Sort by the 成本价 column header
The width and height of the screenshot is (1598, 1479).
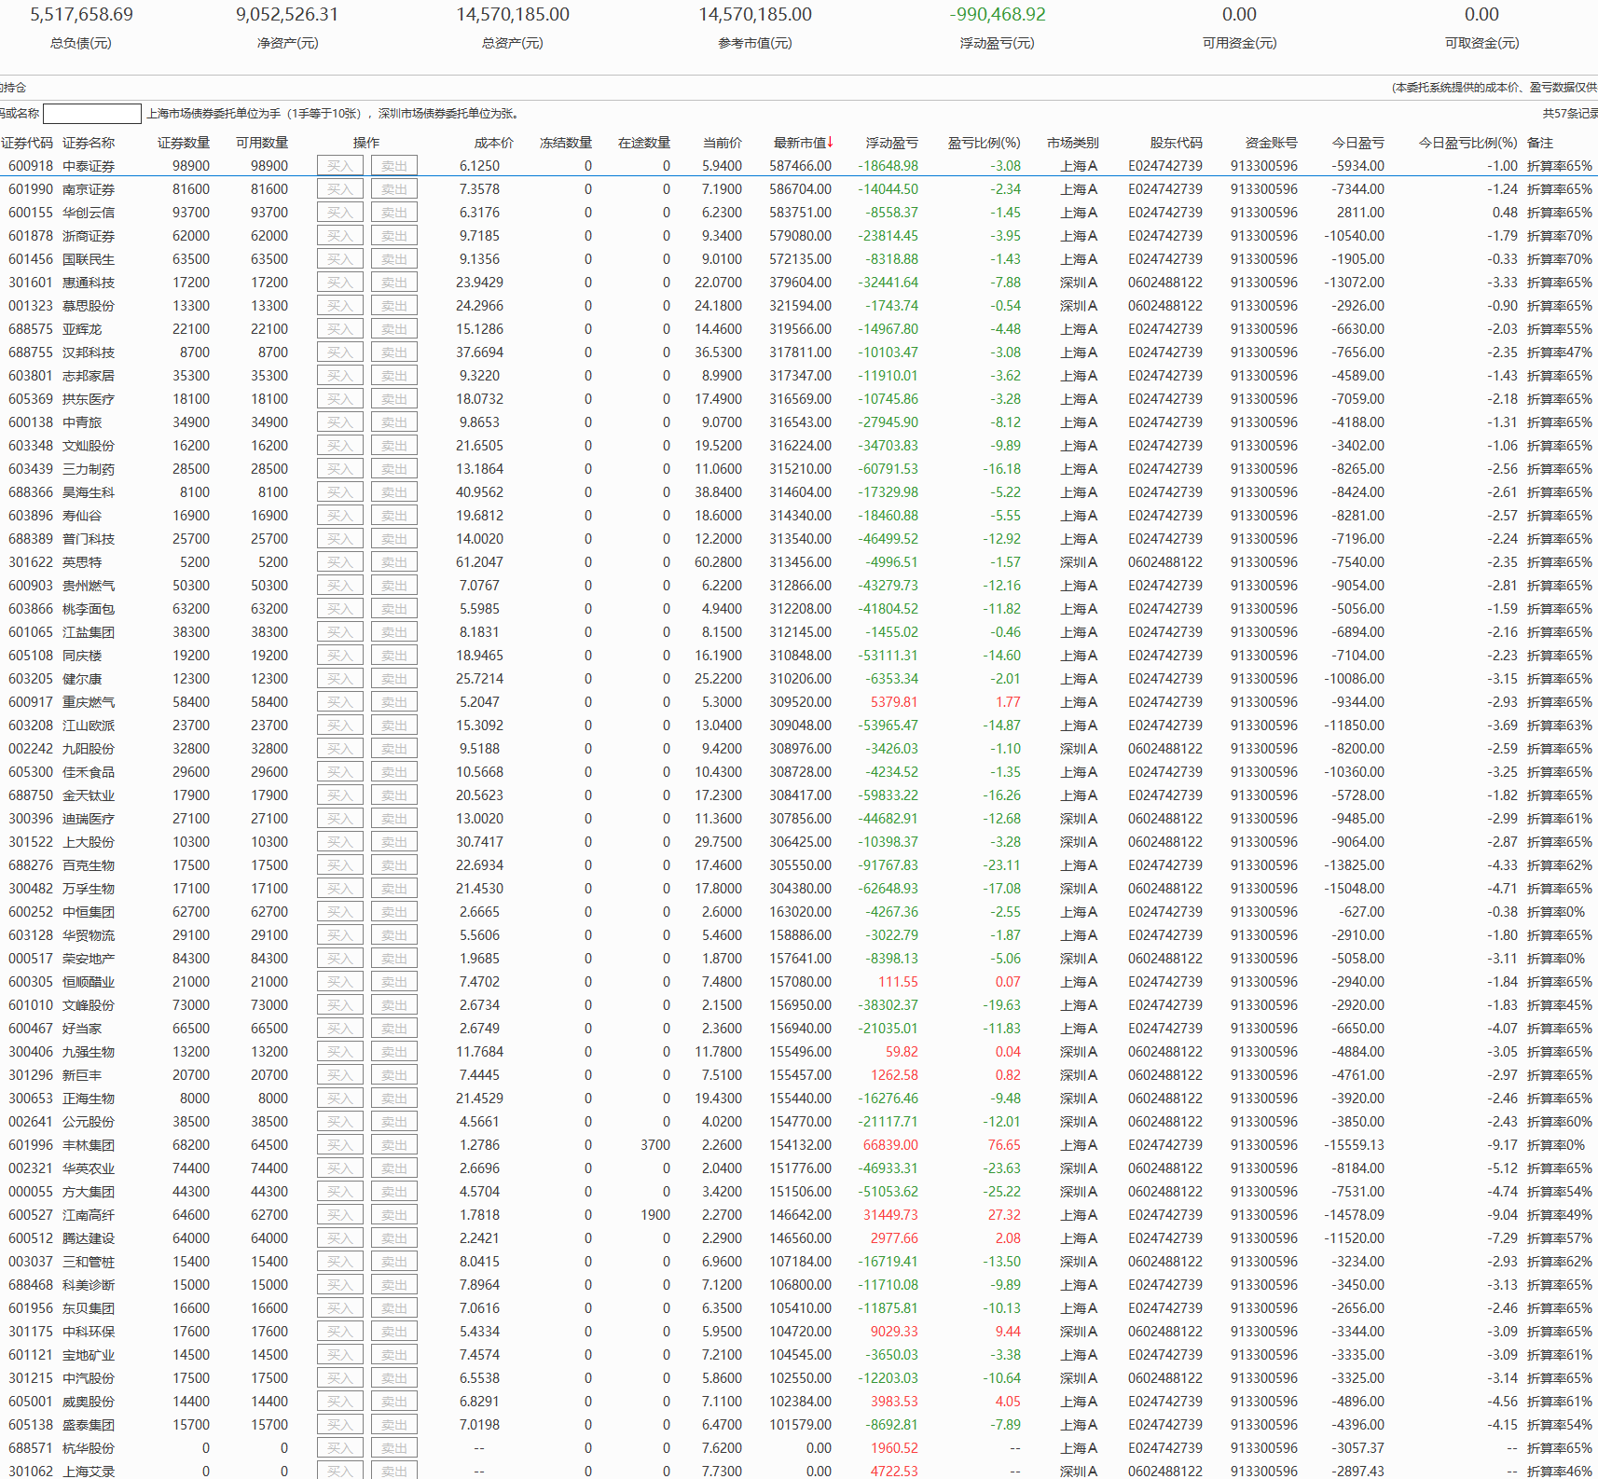[494, 143]
